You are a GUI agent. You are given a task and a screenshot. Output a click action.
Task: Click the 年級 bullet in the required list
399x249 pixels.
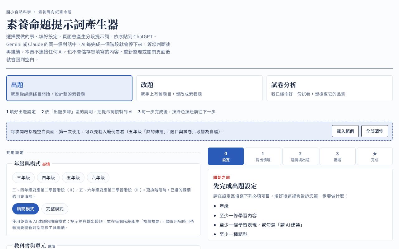click(224, 206)
